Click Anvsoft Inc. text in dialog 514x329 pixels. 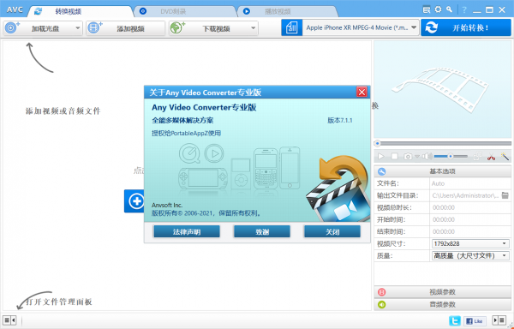point(167,205)
